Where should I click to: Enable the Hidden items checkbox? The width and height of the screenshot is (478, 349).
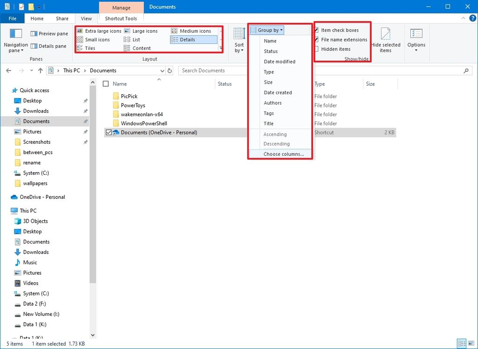point(316,49)
